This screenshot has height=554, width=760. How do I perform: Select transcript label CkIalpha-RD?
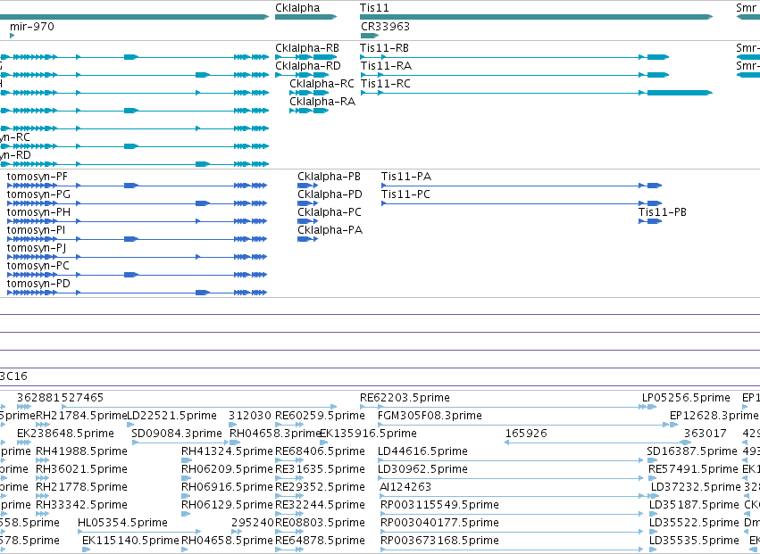(308, 66)
